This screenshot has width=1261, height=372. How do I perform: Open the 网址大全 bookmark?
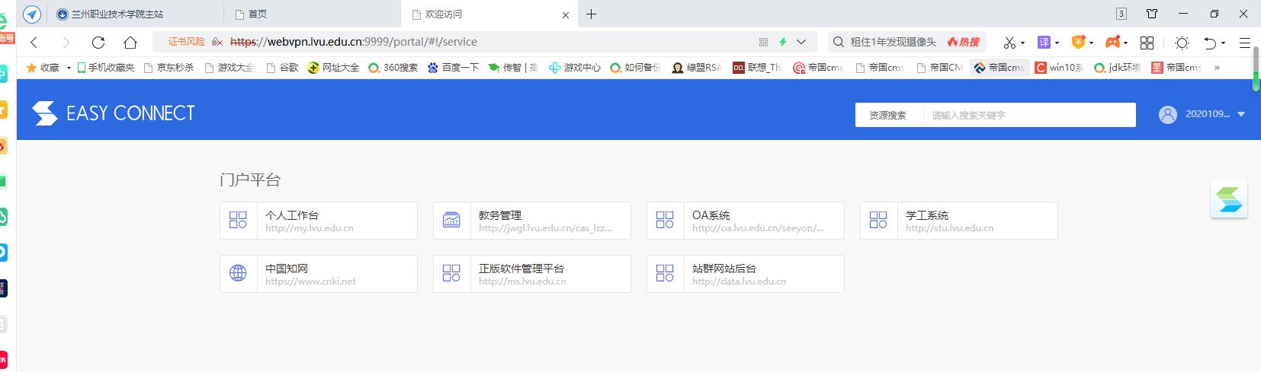(x=334, y=68)
